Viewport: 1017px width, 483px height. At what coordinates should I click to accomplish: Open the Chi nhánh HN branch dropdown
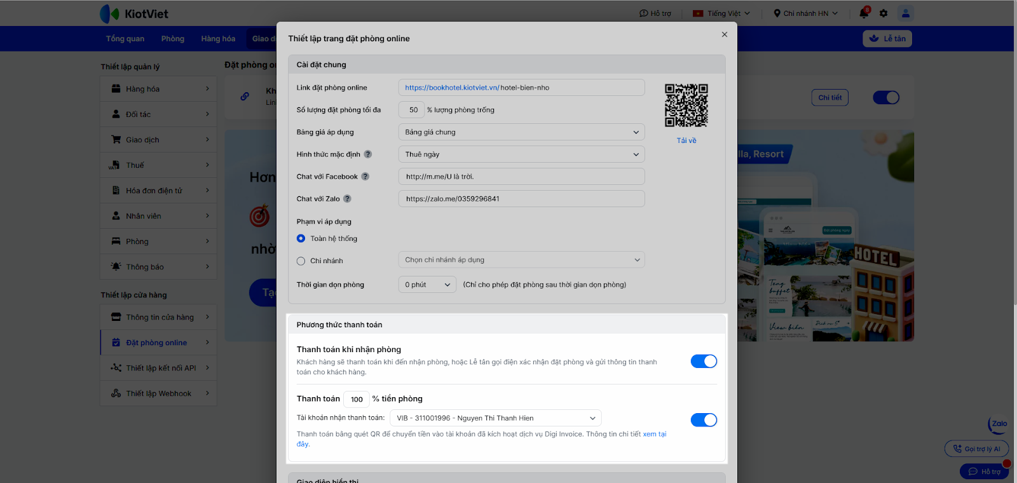(x=805, y=13)
